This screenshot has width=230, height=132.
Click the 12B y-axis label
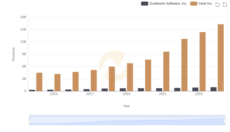23,42
